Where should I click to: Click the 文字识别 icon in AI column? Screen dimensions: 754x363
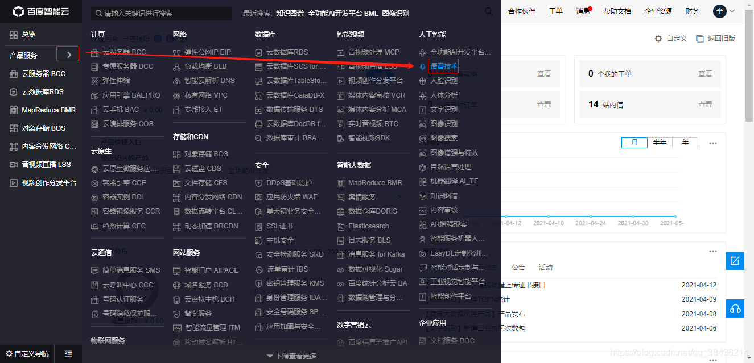(x=422, y=110)
